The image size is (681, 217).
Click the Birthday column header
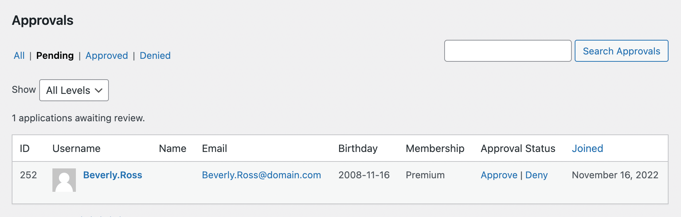coord(358,149)
